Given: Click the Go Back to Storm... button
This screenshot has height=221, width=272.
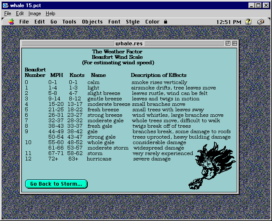Looking at the screenshot, I should (56, 184).
